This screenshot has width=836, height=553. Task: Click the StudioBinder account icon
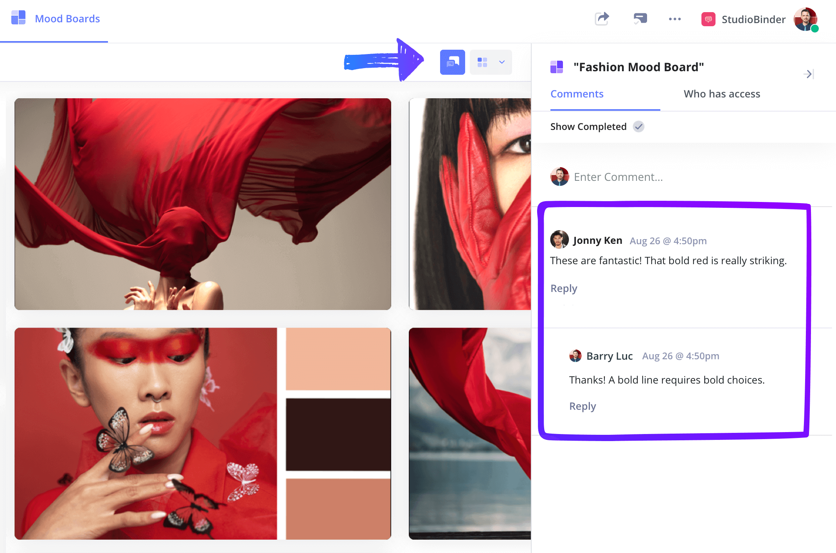(x=808, y=18)
